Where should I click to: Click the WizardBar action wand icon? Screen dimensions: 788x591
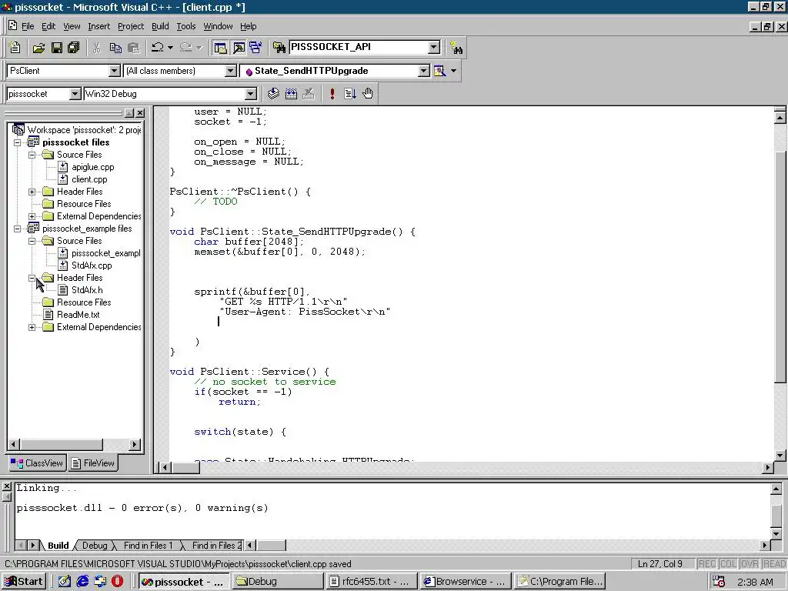click(439, 71)
